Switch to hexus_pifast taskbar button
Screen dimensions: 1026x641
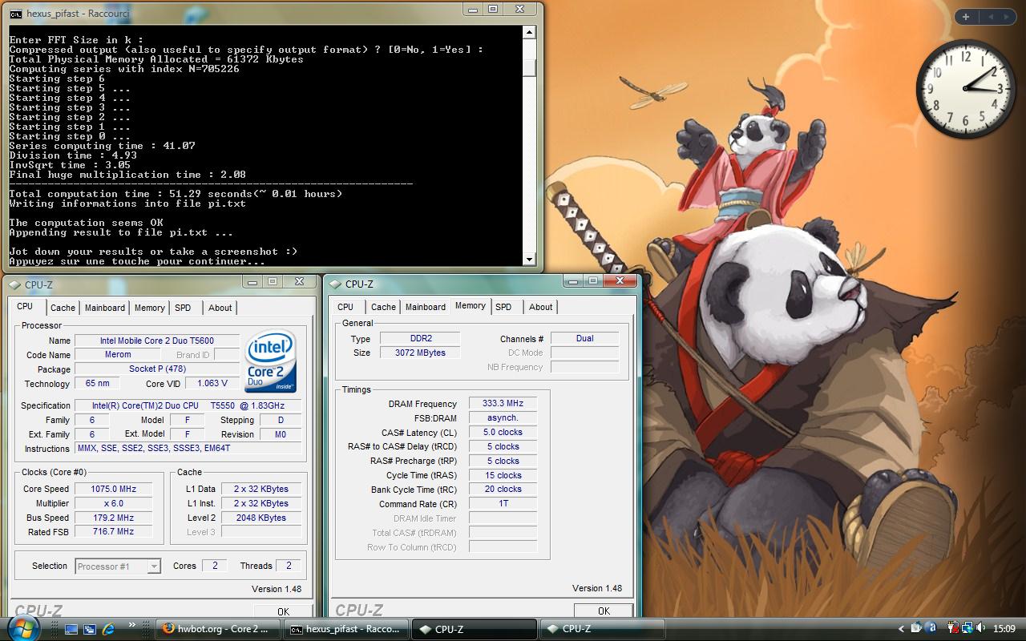tap(346, 629)
